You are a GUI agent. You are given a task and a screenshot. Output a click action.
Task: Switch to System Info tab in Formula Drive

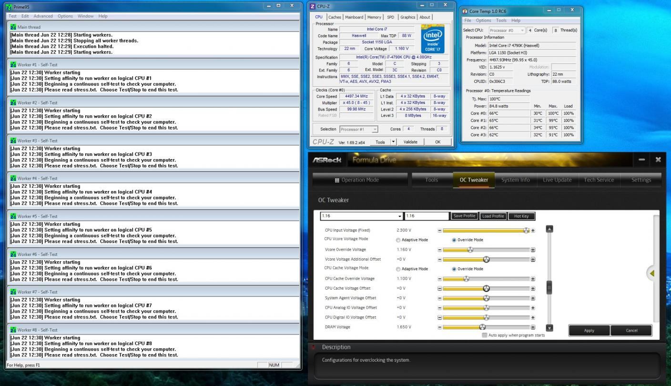tap(515, 180)
